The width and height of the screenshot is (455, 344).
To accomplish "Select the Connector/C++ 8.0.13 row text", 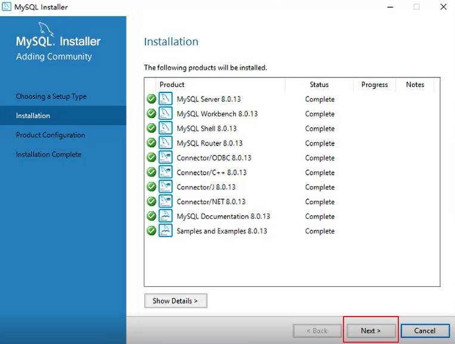I will click(212, 172).
